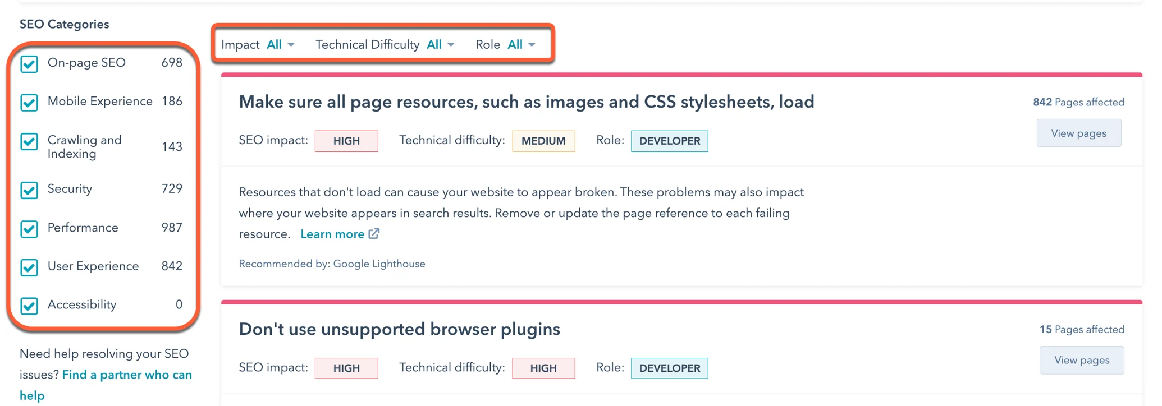This screenshot has height=406, width=1162.
Task: Uncheck the On-page SEO checkbox
Action: (29, 64)
